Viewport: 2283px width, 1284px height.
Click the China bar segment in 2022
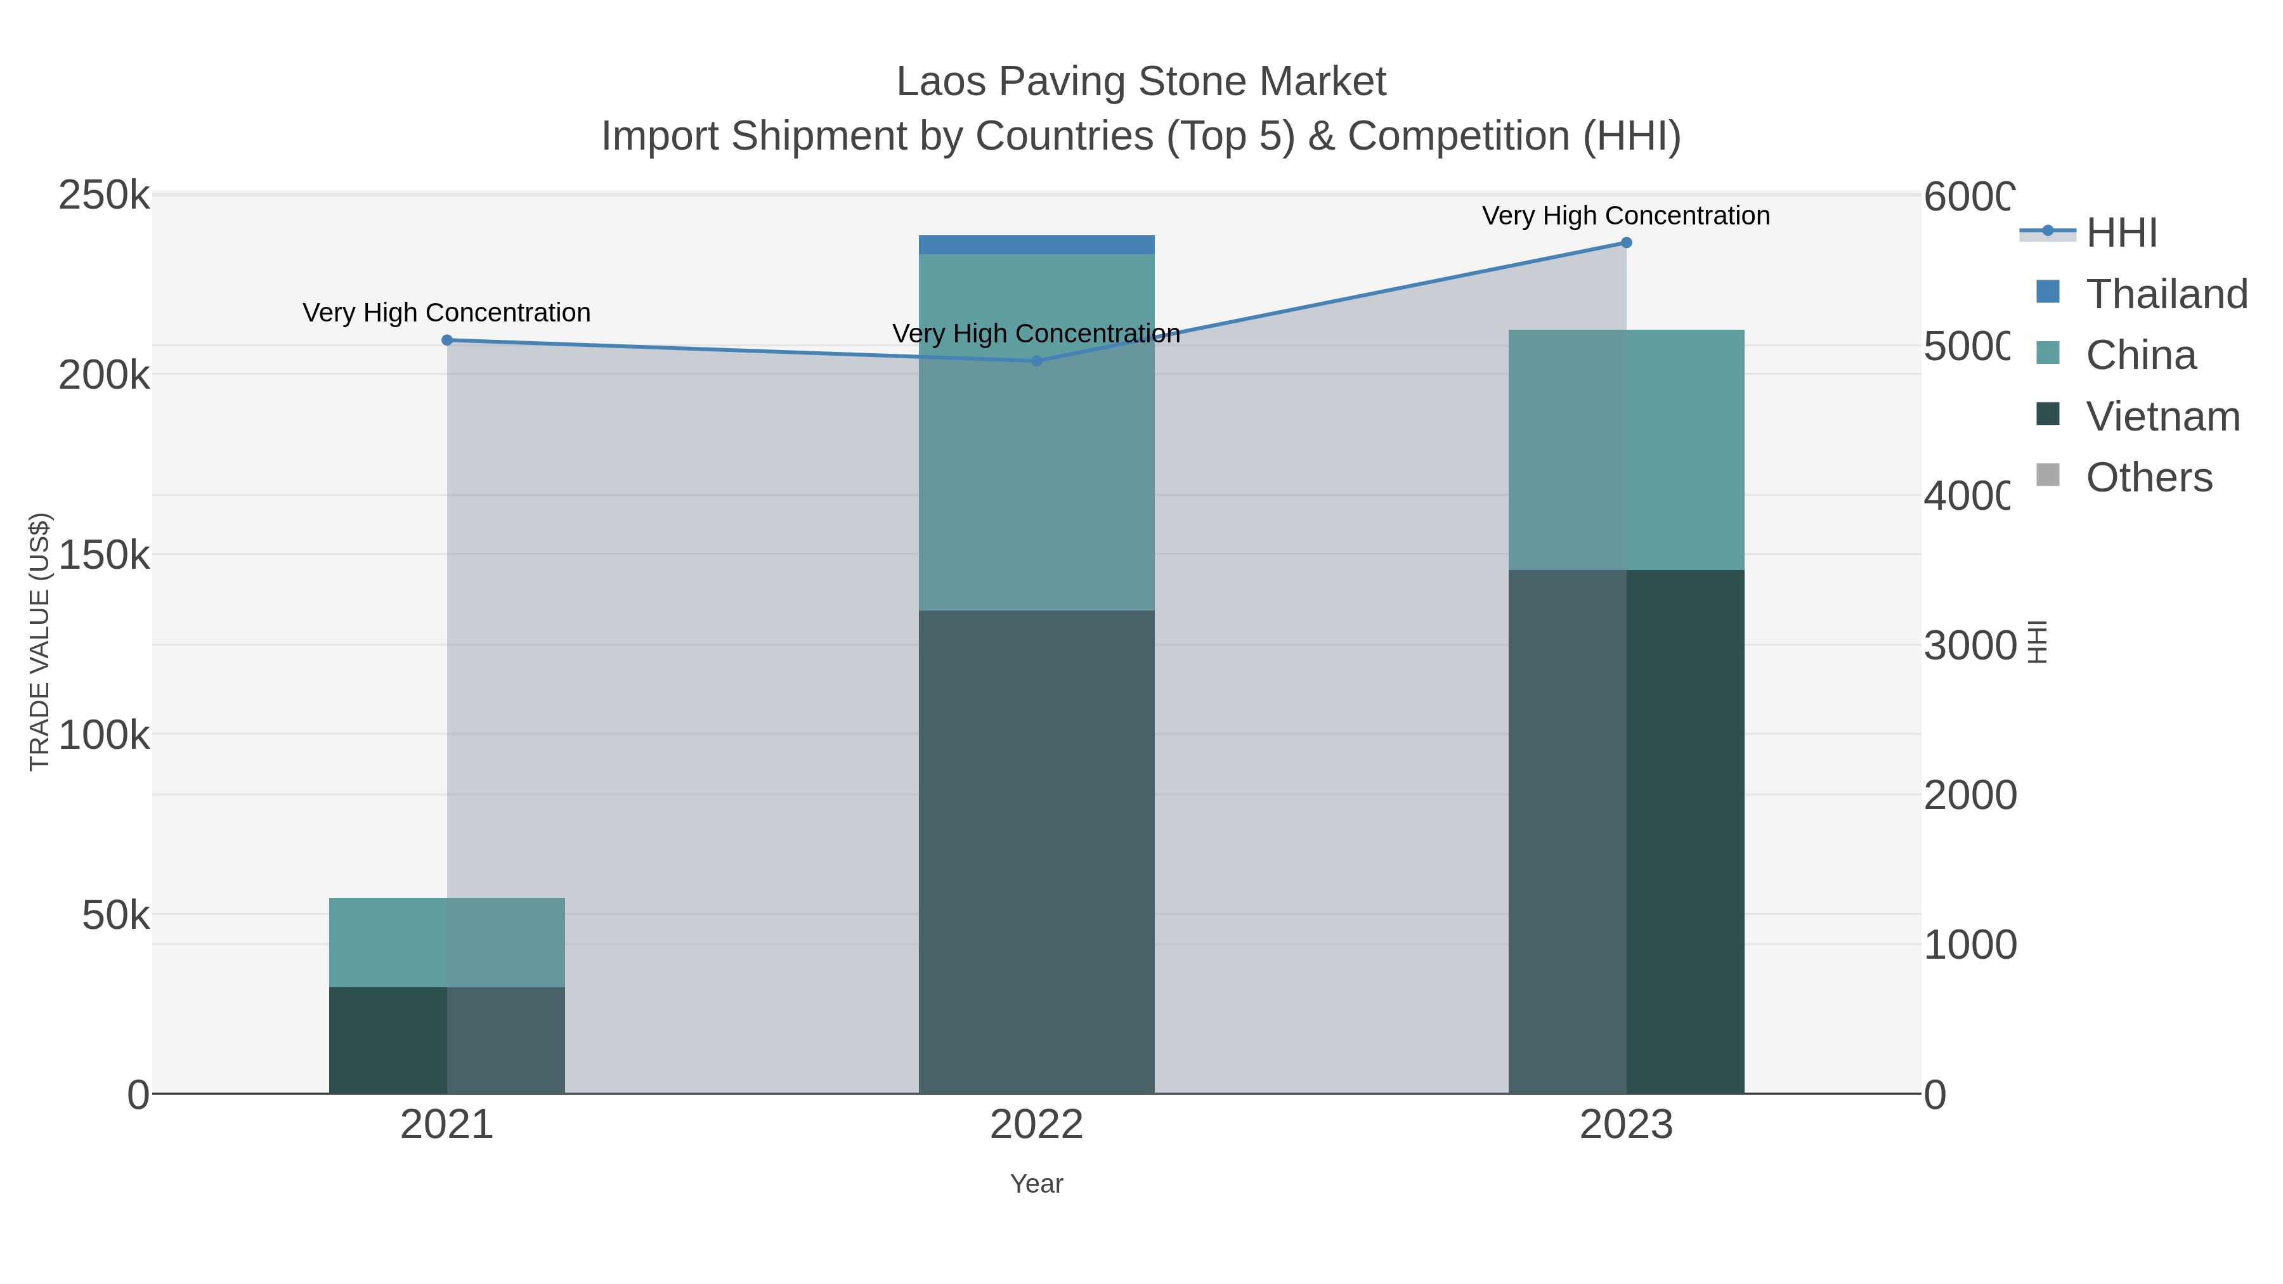pyautogui.click(x=1037, y=432)
